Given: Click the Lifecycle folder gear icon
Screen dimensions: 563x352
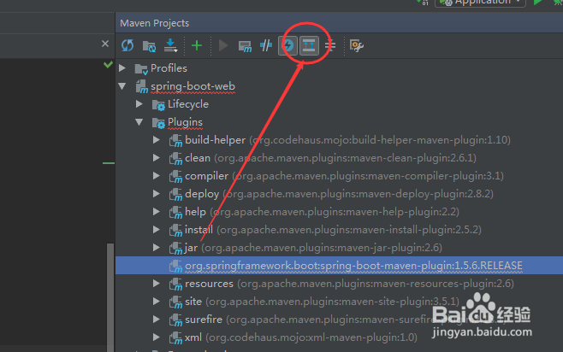Looking at the screenshot, I should tap(158, 105).
